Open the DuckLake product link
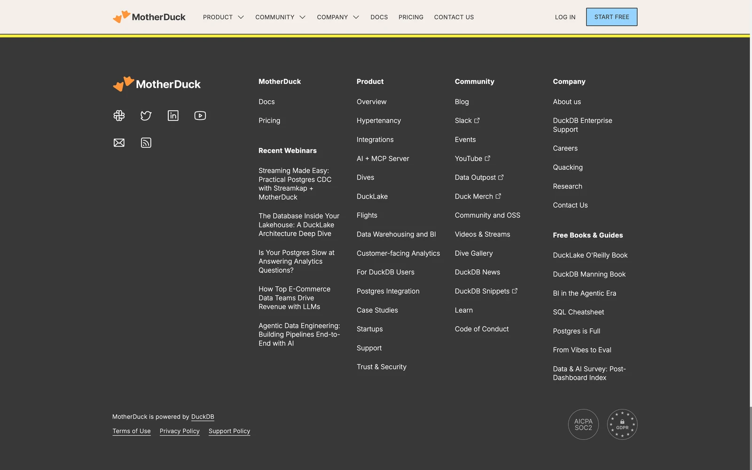The height and width of the screenshot is (470, 752). [372, 196]
